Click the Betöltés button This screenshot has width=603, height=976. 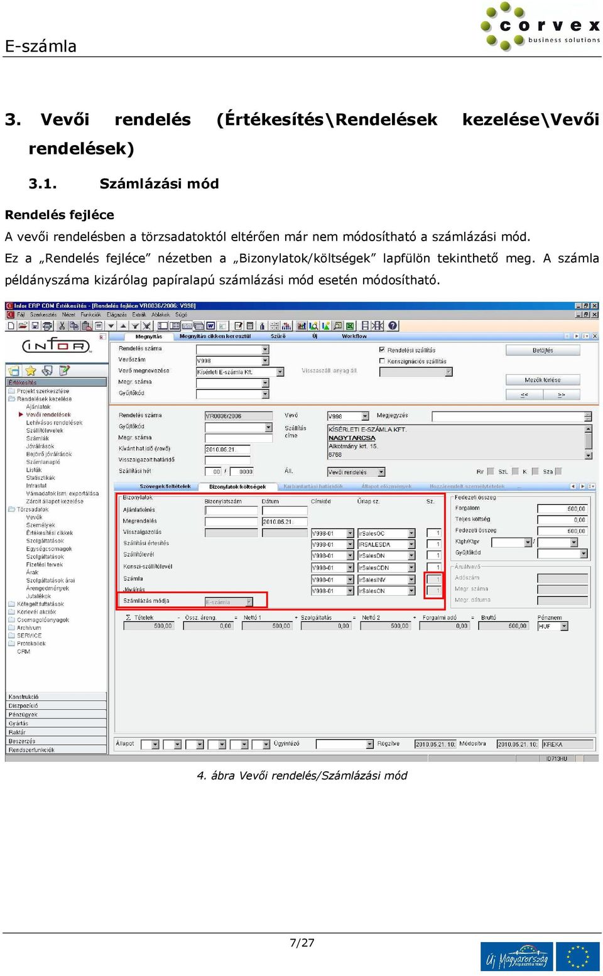tap(543, 350)
